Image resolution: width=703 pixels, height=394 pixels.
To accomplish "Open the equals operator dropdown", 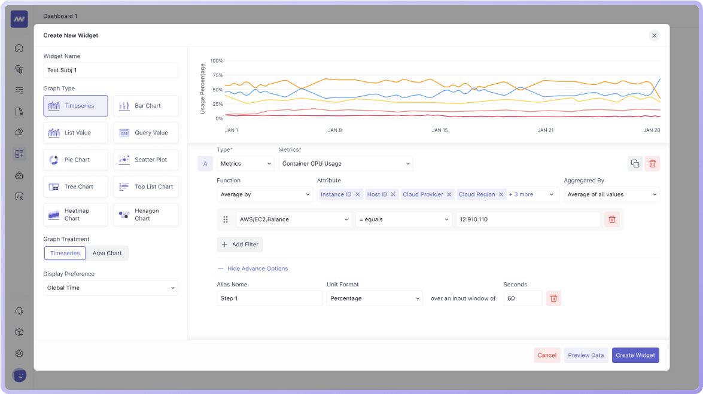I will tap(403, 219).
